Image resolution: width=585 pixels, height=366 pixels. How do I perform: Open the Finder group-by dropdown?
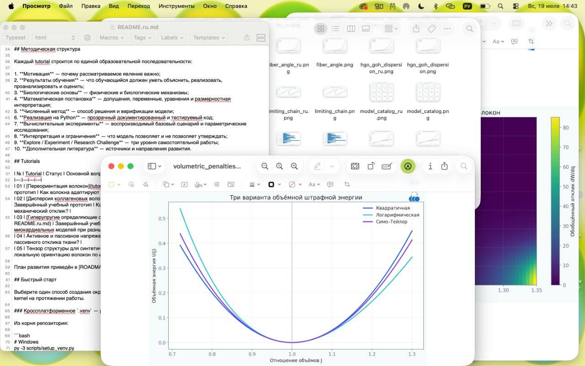pyautogui.click(x=391, y=28)
